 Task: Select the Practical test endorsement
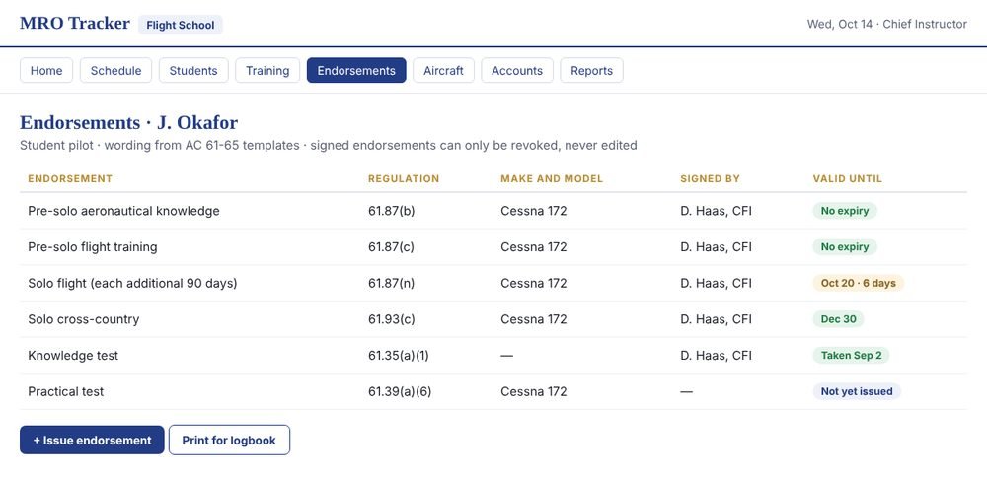coord(493,392)
